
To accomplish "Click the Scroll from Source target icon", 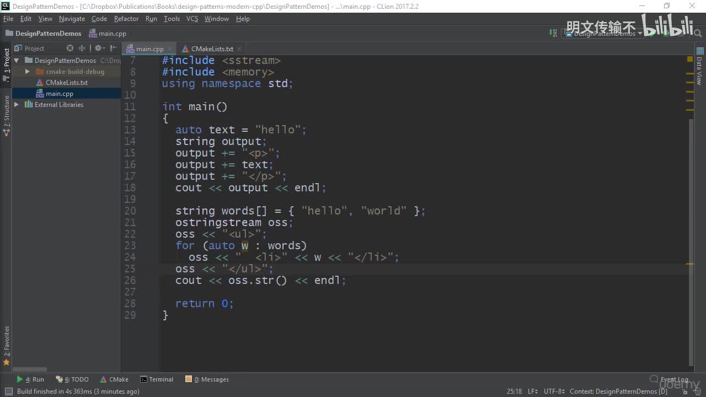I will pyautogui.click(x=71, y=49).
